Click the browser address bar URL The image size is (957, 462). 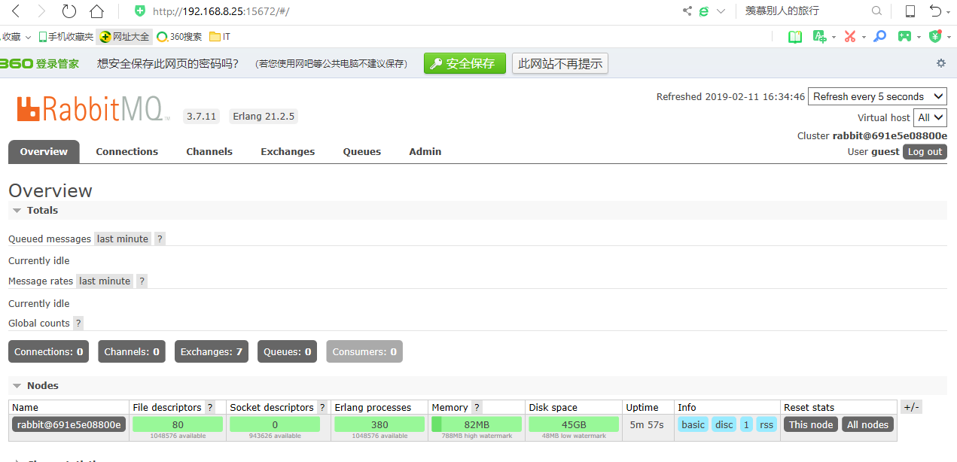[x=221, y=11]
